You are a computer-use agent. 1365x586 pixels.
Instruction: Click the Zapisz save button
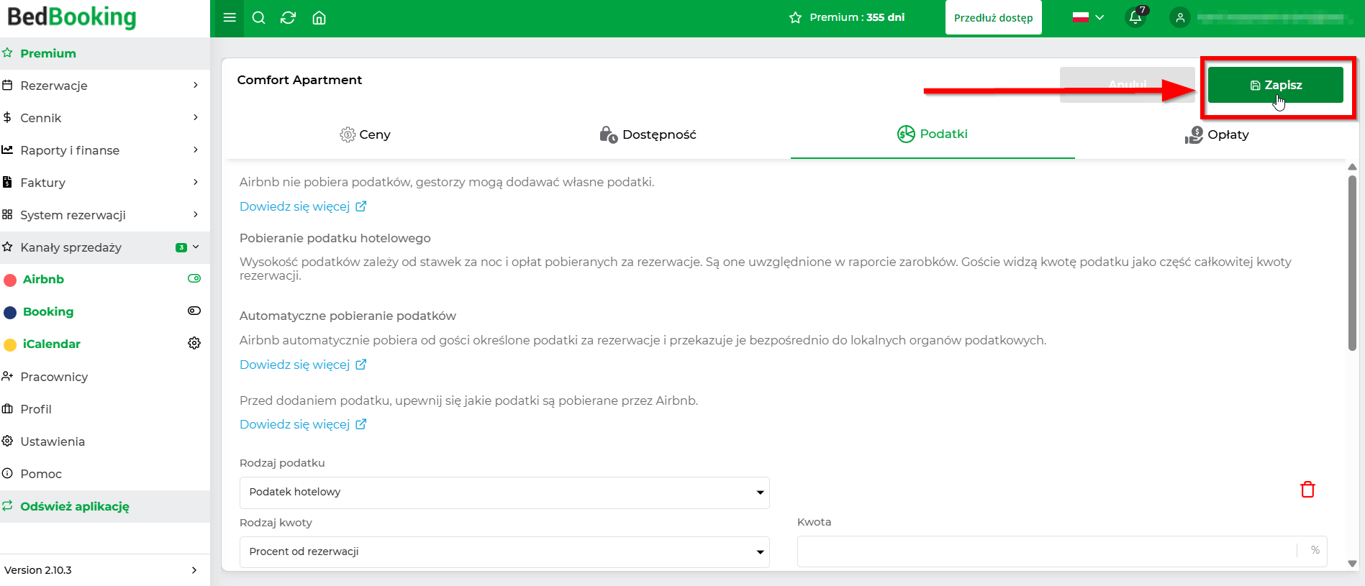click(1276, 85)
